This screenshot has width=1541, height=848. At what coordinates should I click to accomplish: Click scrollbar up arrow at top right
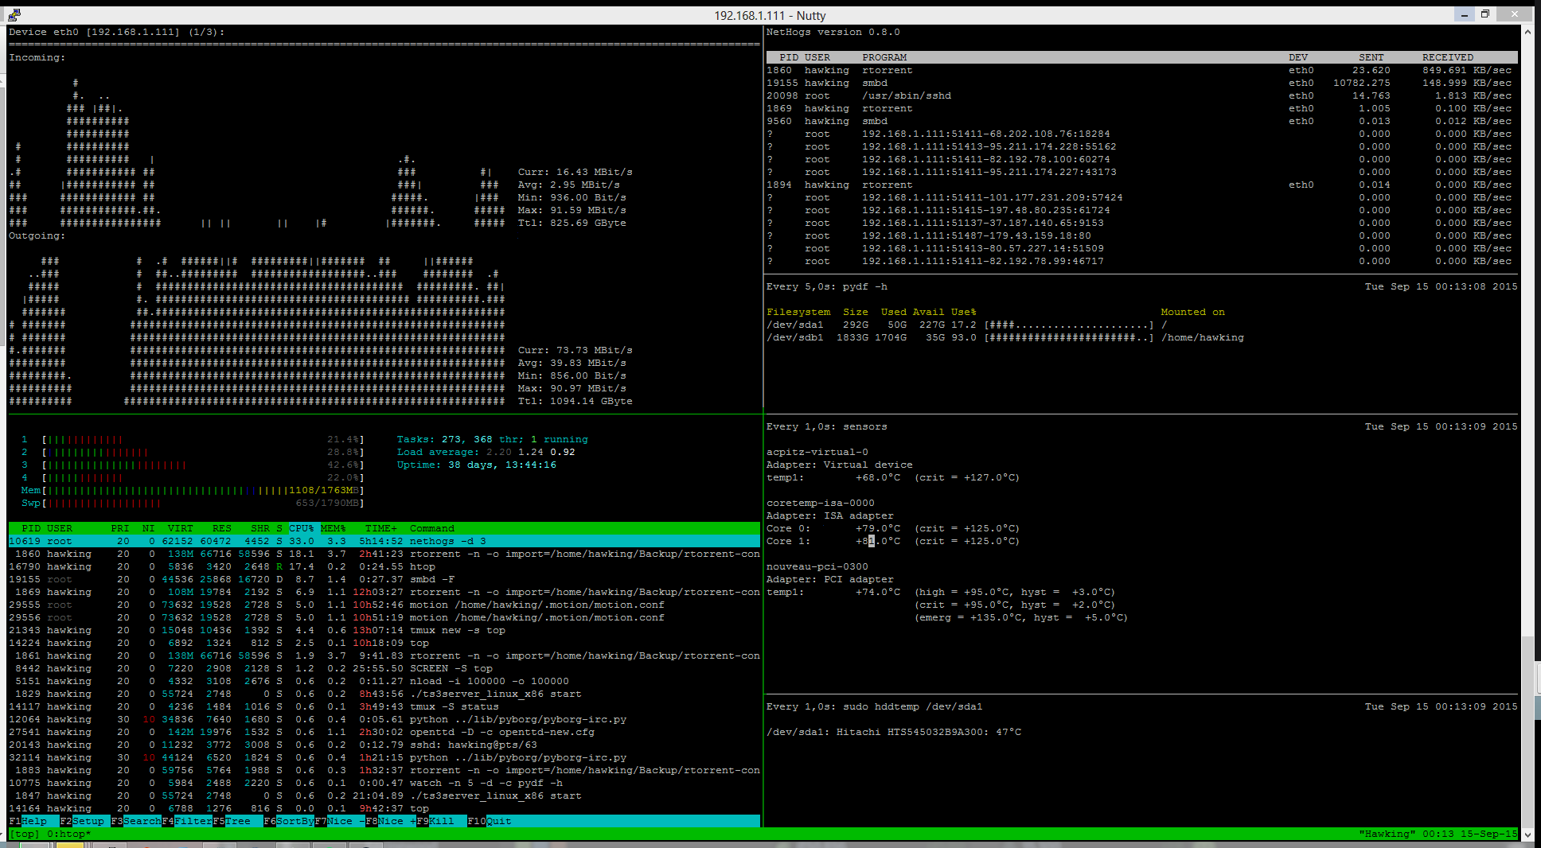click(x=1527, y=32)
